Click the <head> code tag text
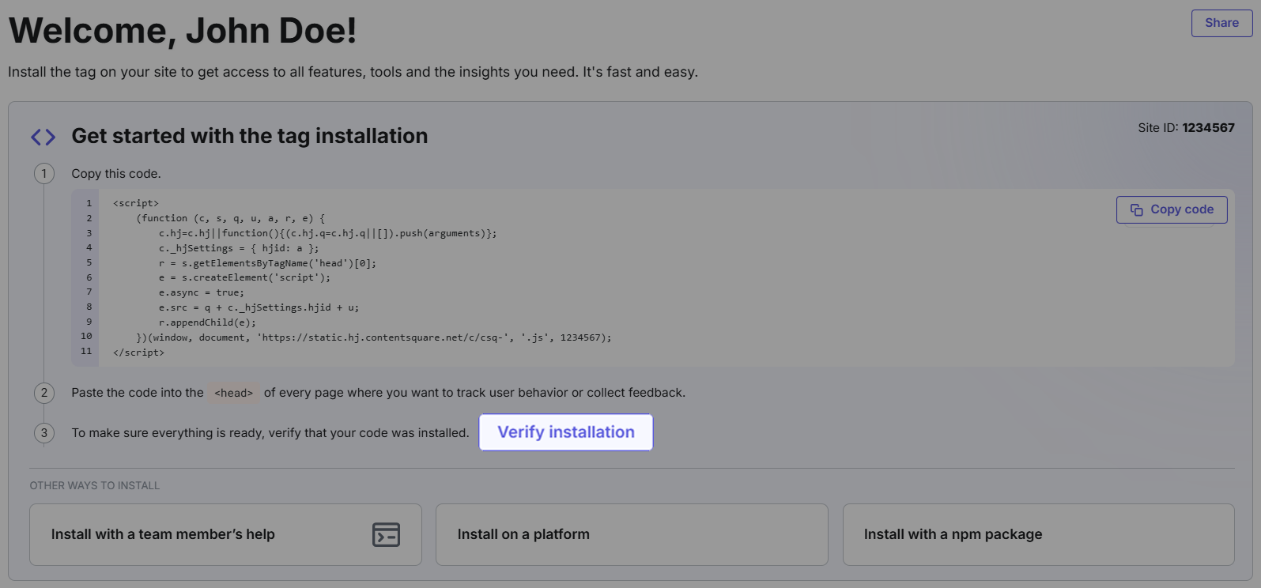Image resolution: width=1261 pixels, height=588 pixels. [234, 393]
